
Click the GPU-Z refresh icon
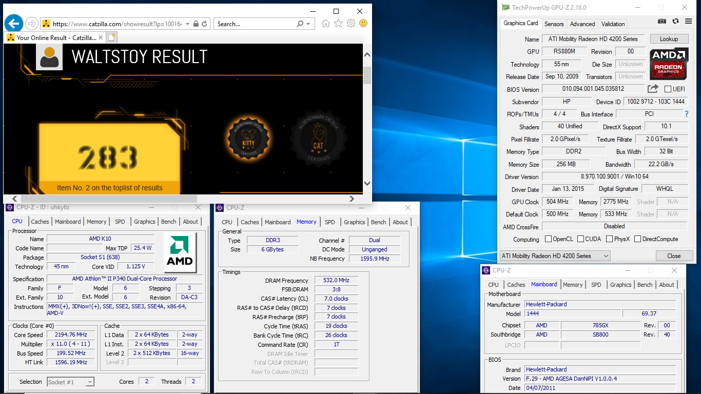675,21
